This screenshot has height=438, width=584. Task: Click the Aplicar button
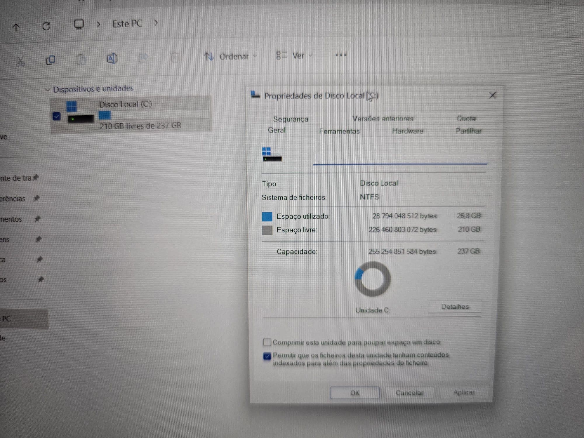click(x=464, y=392)
